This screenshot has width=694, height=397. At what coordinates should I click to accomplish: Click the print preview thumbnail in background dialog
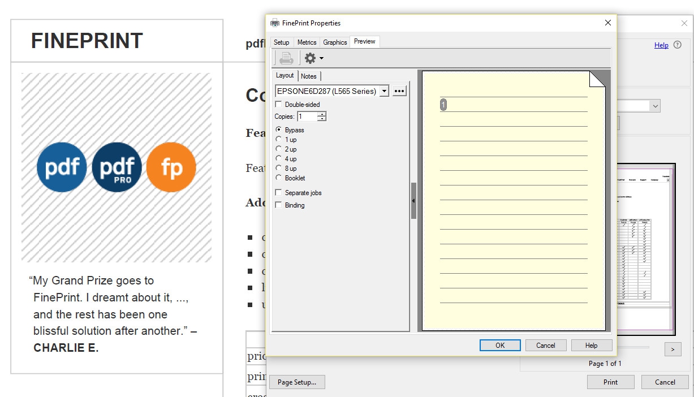646,249
